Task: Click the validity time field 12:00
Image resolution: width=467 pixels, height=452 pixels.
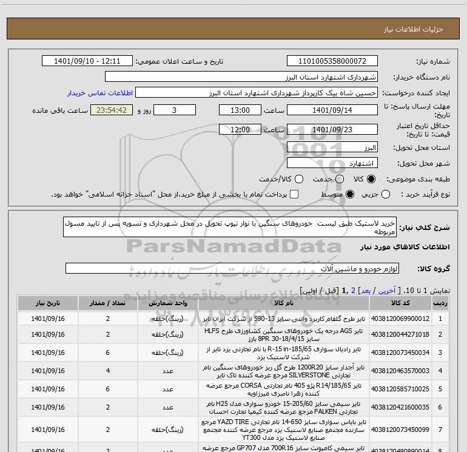Action: point(240,129)
